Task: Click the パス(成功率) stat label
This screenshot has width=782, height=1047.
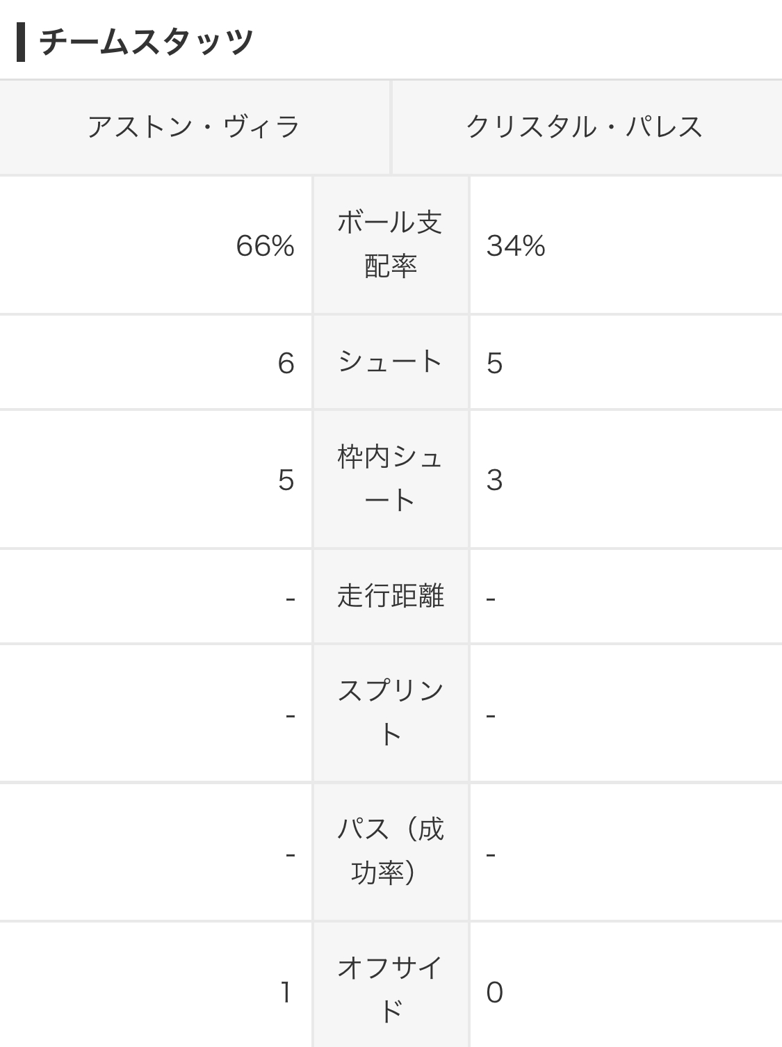Action: coord(391,851)
